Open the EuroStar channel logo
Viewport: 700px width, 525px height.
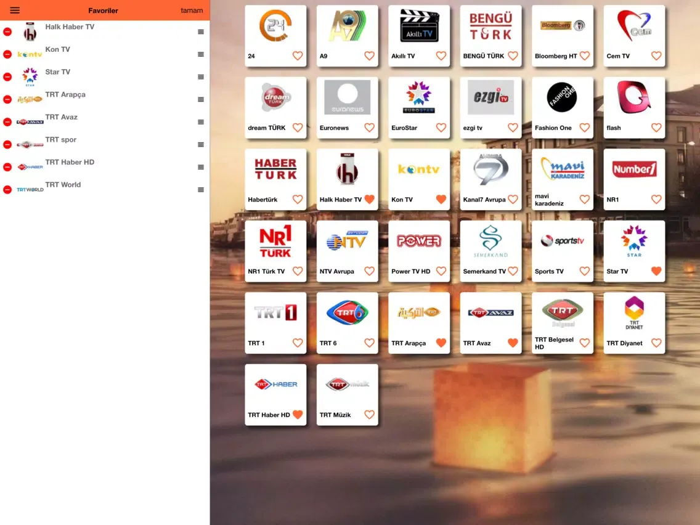tap(419, 97)
